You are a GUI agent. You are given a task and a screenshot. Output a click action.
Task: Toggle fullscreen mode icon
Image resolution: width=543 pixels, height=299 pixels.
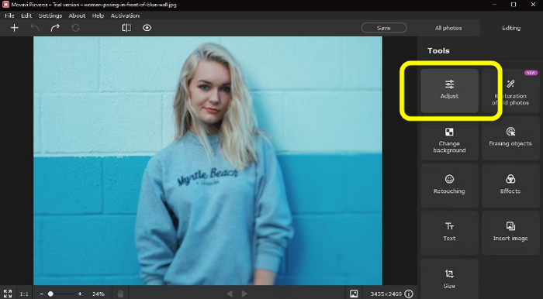(x=8, y=294)
